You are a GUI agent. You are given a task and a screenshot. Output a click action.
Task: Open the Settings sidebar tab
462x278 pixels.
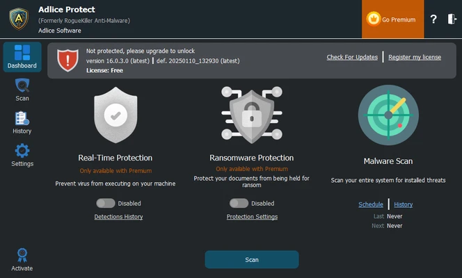click(x=22, y=155)
